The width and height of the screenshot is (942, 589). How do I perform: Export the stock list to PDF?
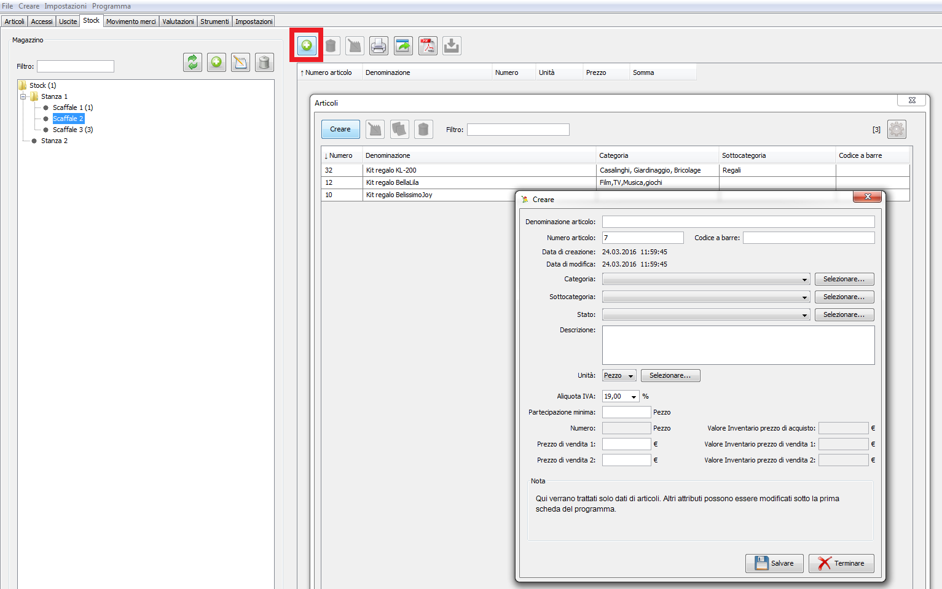click(428, 45)
